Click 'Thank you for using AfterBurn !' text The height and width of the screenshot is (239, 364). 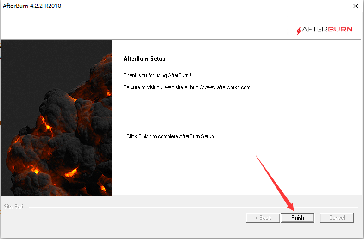[157, 75]
